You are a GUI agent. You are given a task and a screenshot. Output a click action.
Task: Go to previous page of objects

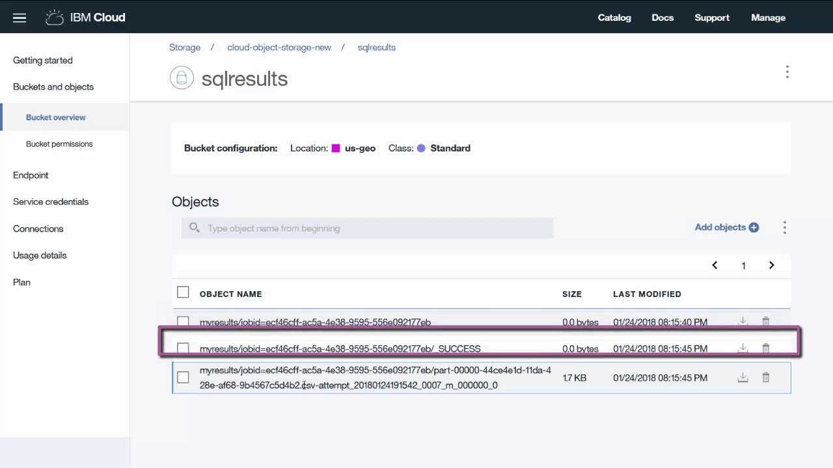coord(715,265)
